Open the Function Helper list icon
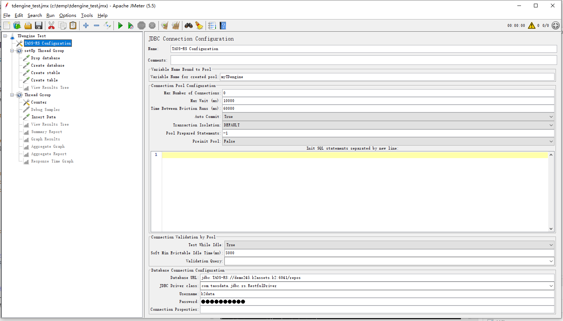The width and height of the screenshot is (563, 321). click(212, 25)
